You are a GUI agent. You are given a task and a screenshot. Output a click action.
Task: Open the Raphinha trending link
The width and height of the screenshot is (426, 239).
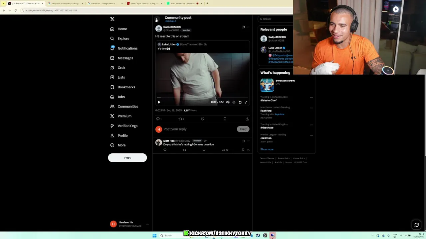tap(280, 114)
